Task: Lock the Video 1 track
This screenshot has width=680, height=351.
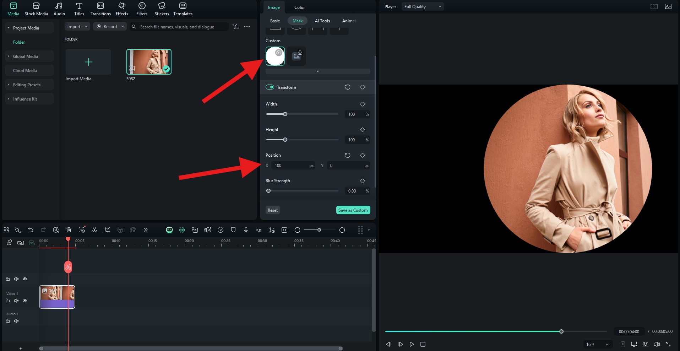Action: point(8,301)
